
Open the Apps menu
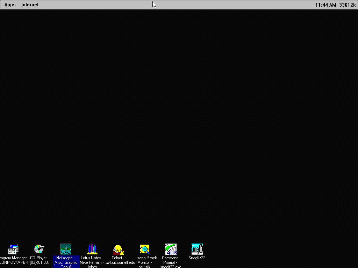point(10,5)
